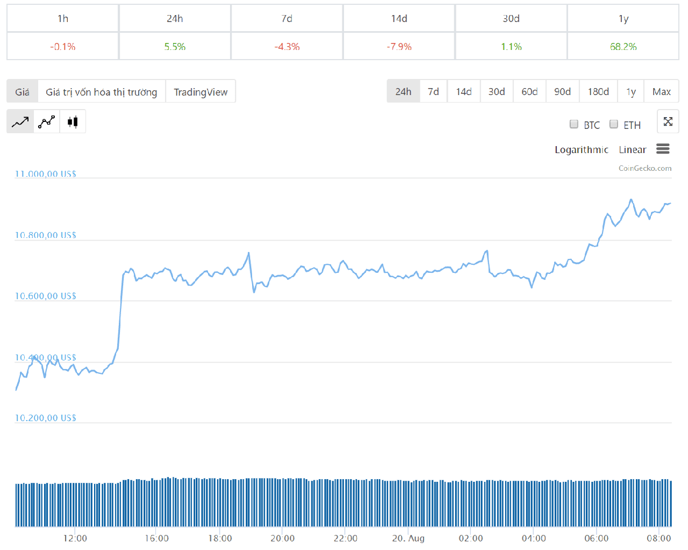Click the 10.200,00 US$ axis label
The image size is (688, 550).
click(46, 417)
